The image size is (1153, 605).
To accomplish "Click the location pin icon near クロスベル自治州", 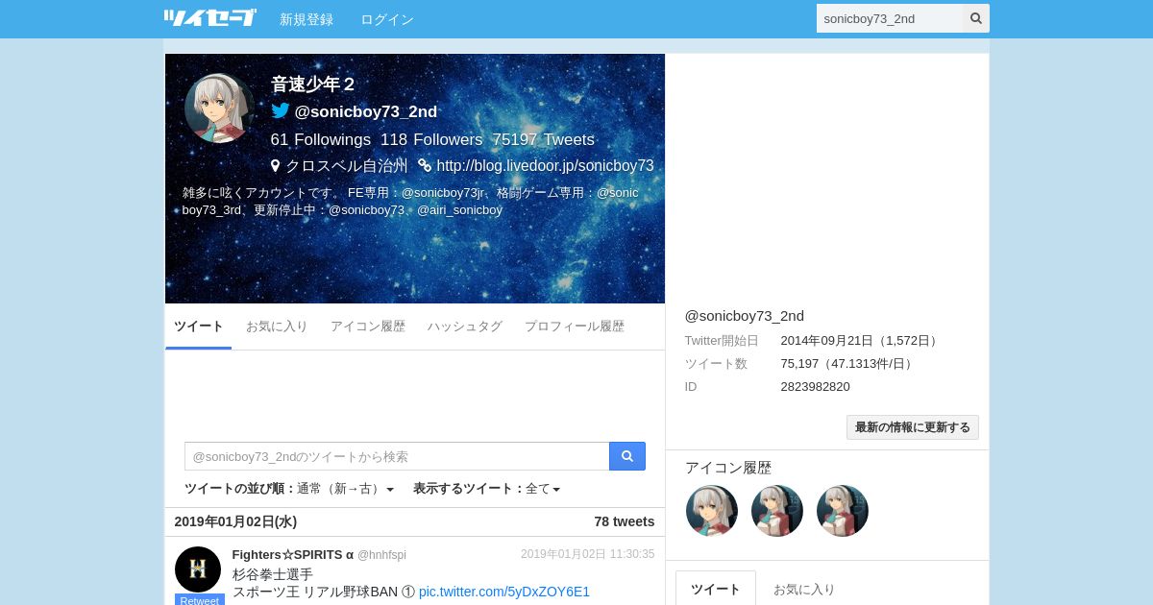I will (x=276, y=165).
